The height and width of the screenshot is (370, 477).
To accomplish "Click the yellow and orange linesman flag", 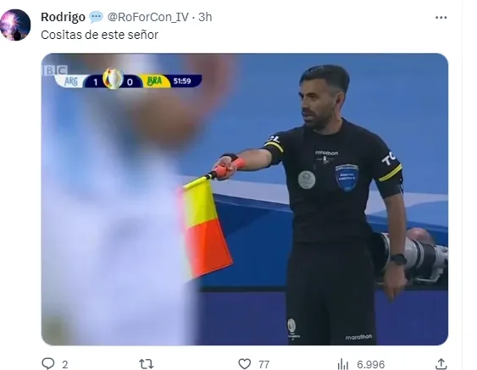I will [207, 227].
